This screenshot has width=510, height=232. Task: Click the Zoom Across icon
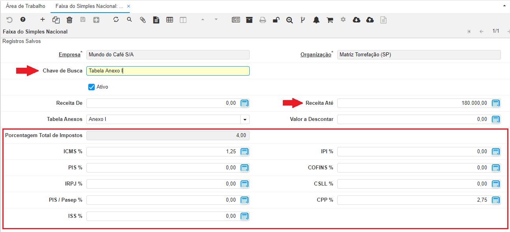(x=290, y=20)
